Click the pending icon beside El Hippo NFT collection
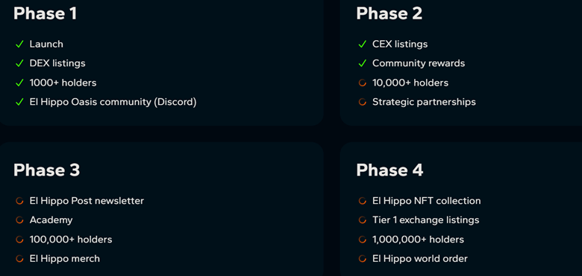 click(363, 202)
